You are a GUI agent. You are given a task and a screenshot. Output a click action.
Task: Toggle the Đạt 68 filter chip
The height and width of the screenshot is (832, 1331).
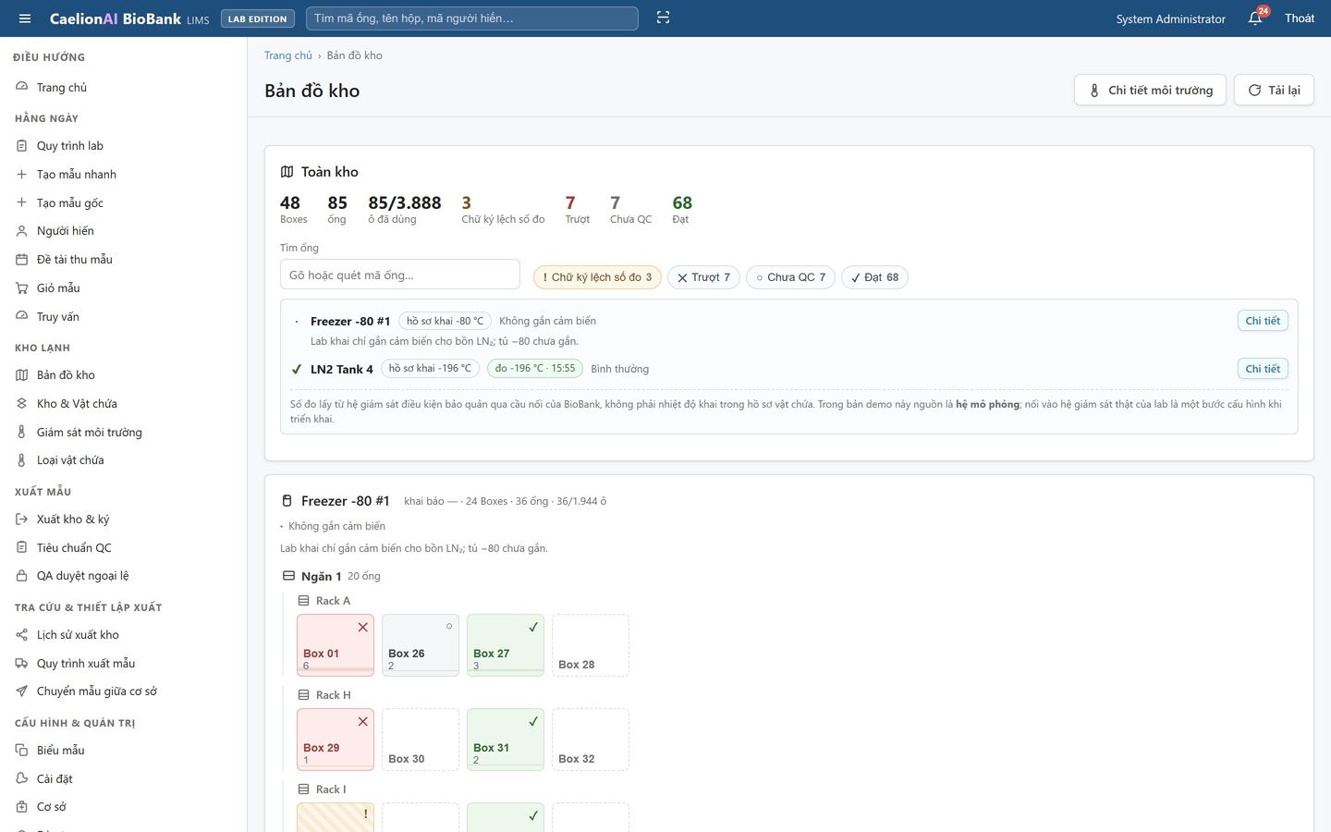(874, 277)
